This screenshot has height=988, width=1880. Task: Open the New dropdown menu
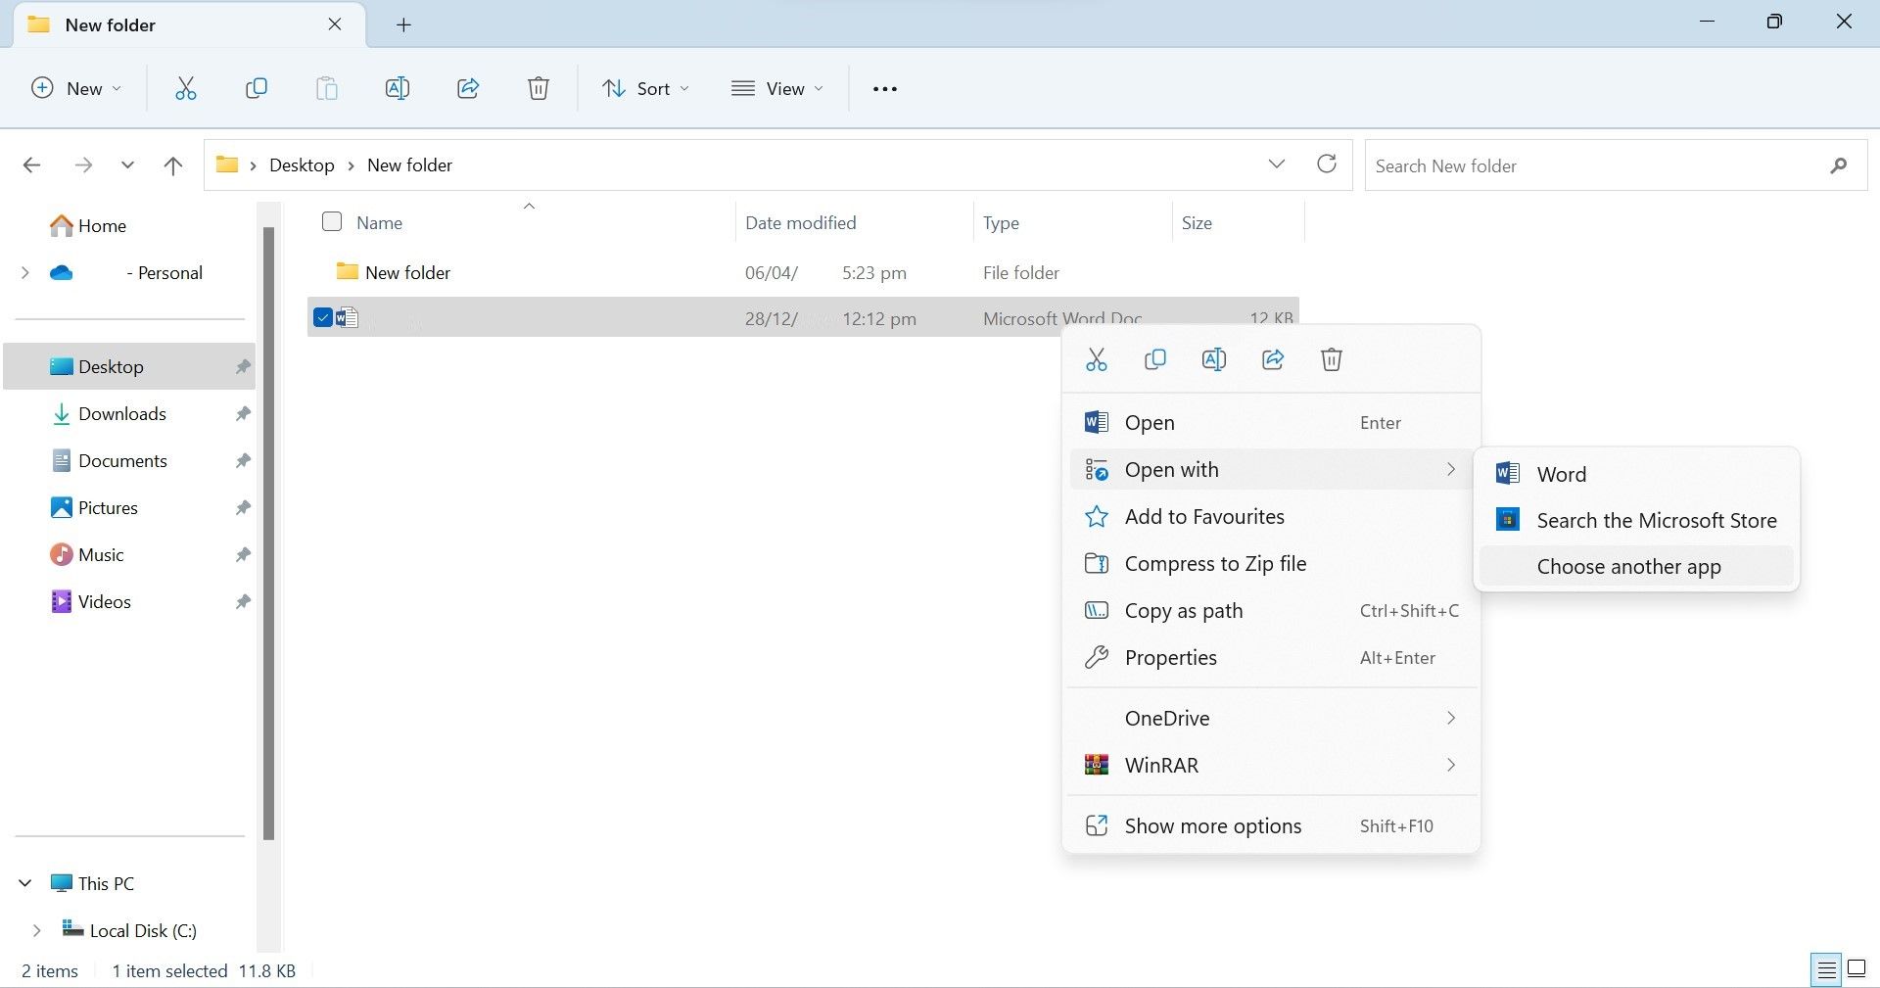(77, 89)
